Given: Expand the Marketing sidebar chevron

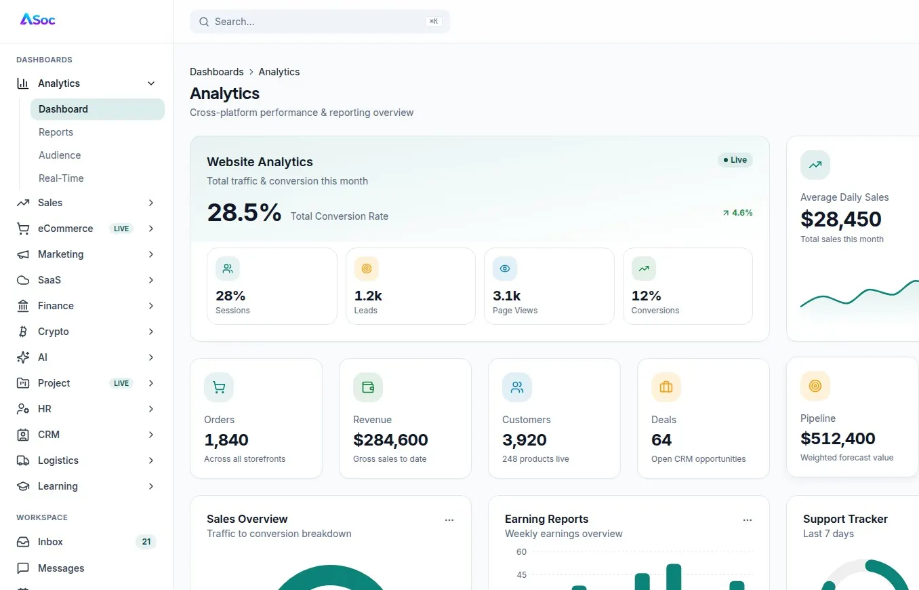Looking at the screenshot, I should tap(151, 254).
